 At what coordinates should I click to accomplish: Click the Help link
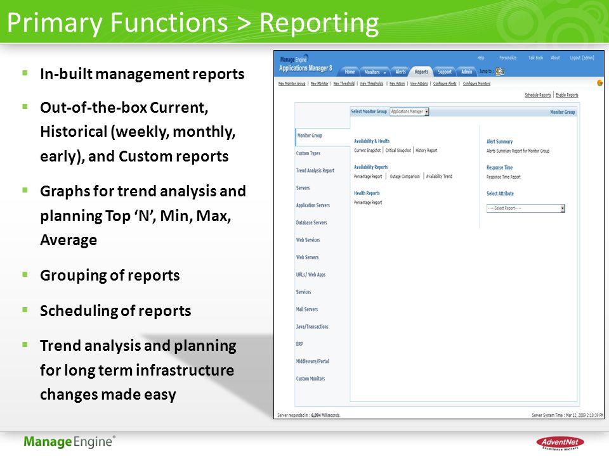click(481, 58)
